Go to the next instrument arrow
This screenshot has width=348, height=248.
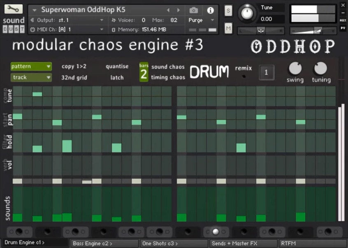[178, 10]
